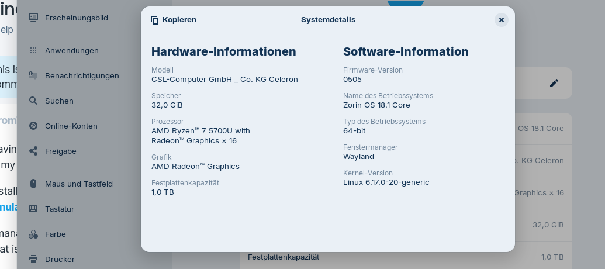Open the Tastatur keyboard icon
Viewport: 605px width, 269px height.
[x=33, y=209]
